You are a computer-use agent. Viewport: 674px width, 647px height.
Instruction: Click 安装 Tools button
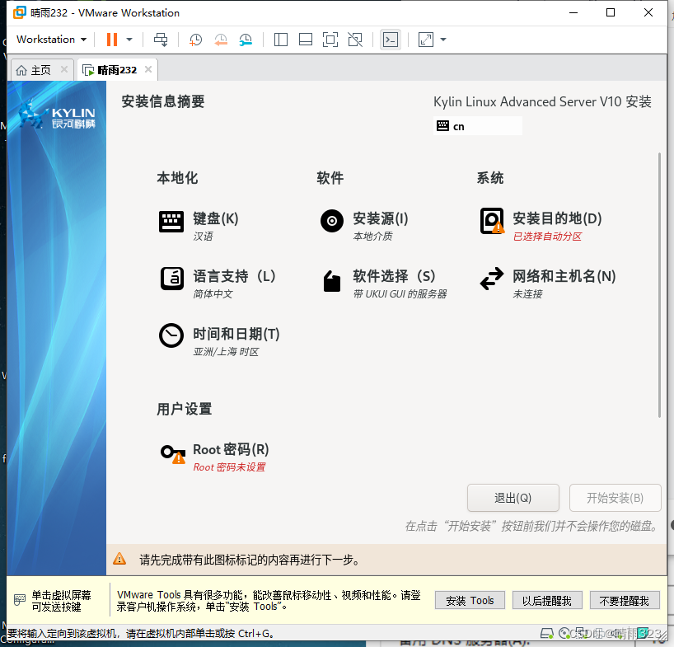(x=470, y=600)
